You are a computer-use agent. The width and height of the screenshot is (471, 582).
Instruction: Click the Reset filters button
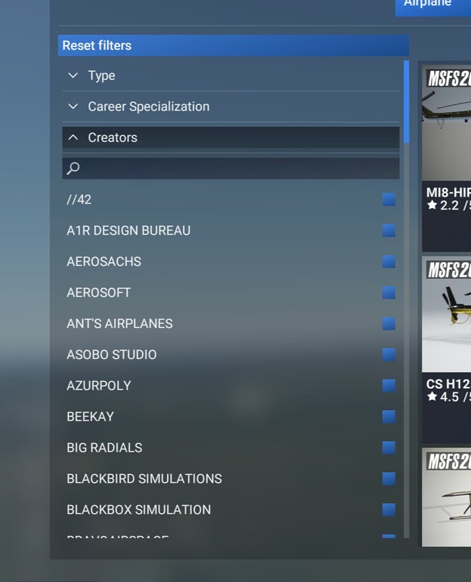(x=233, y=45)
